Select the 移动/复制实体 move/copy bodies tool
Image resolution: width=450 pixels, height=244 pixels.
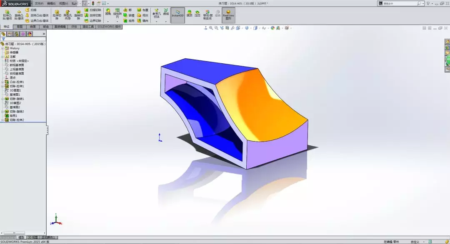pos(207,15)
